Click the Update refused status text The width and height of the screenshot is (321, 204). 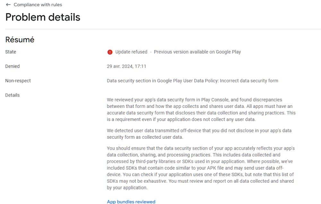point(131,52)
